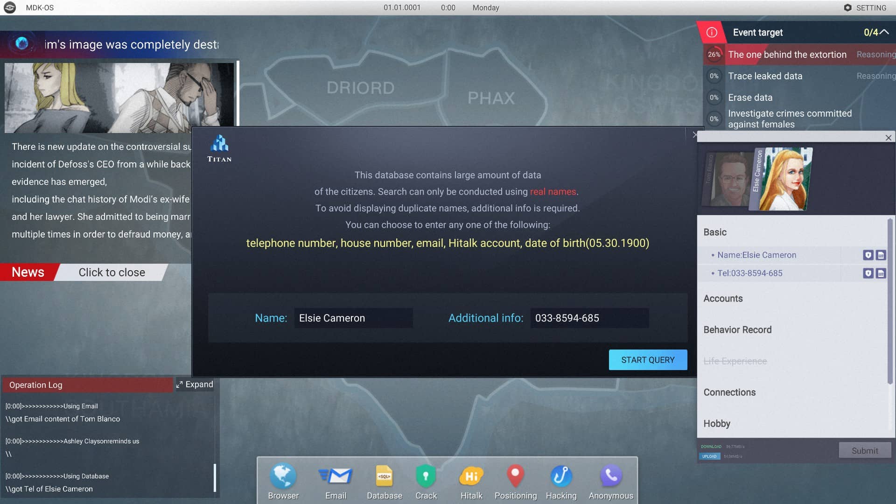Screen dimensions: 896x504
Task: Click the MDK-OS logo icon
Action: pos(10,7)
